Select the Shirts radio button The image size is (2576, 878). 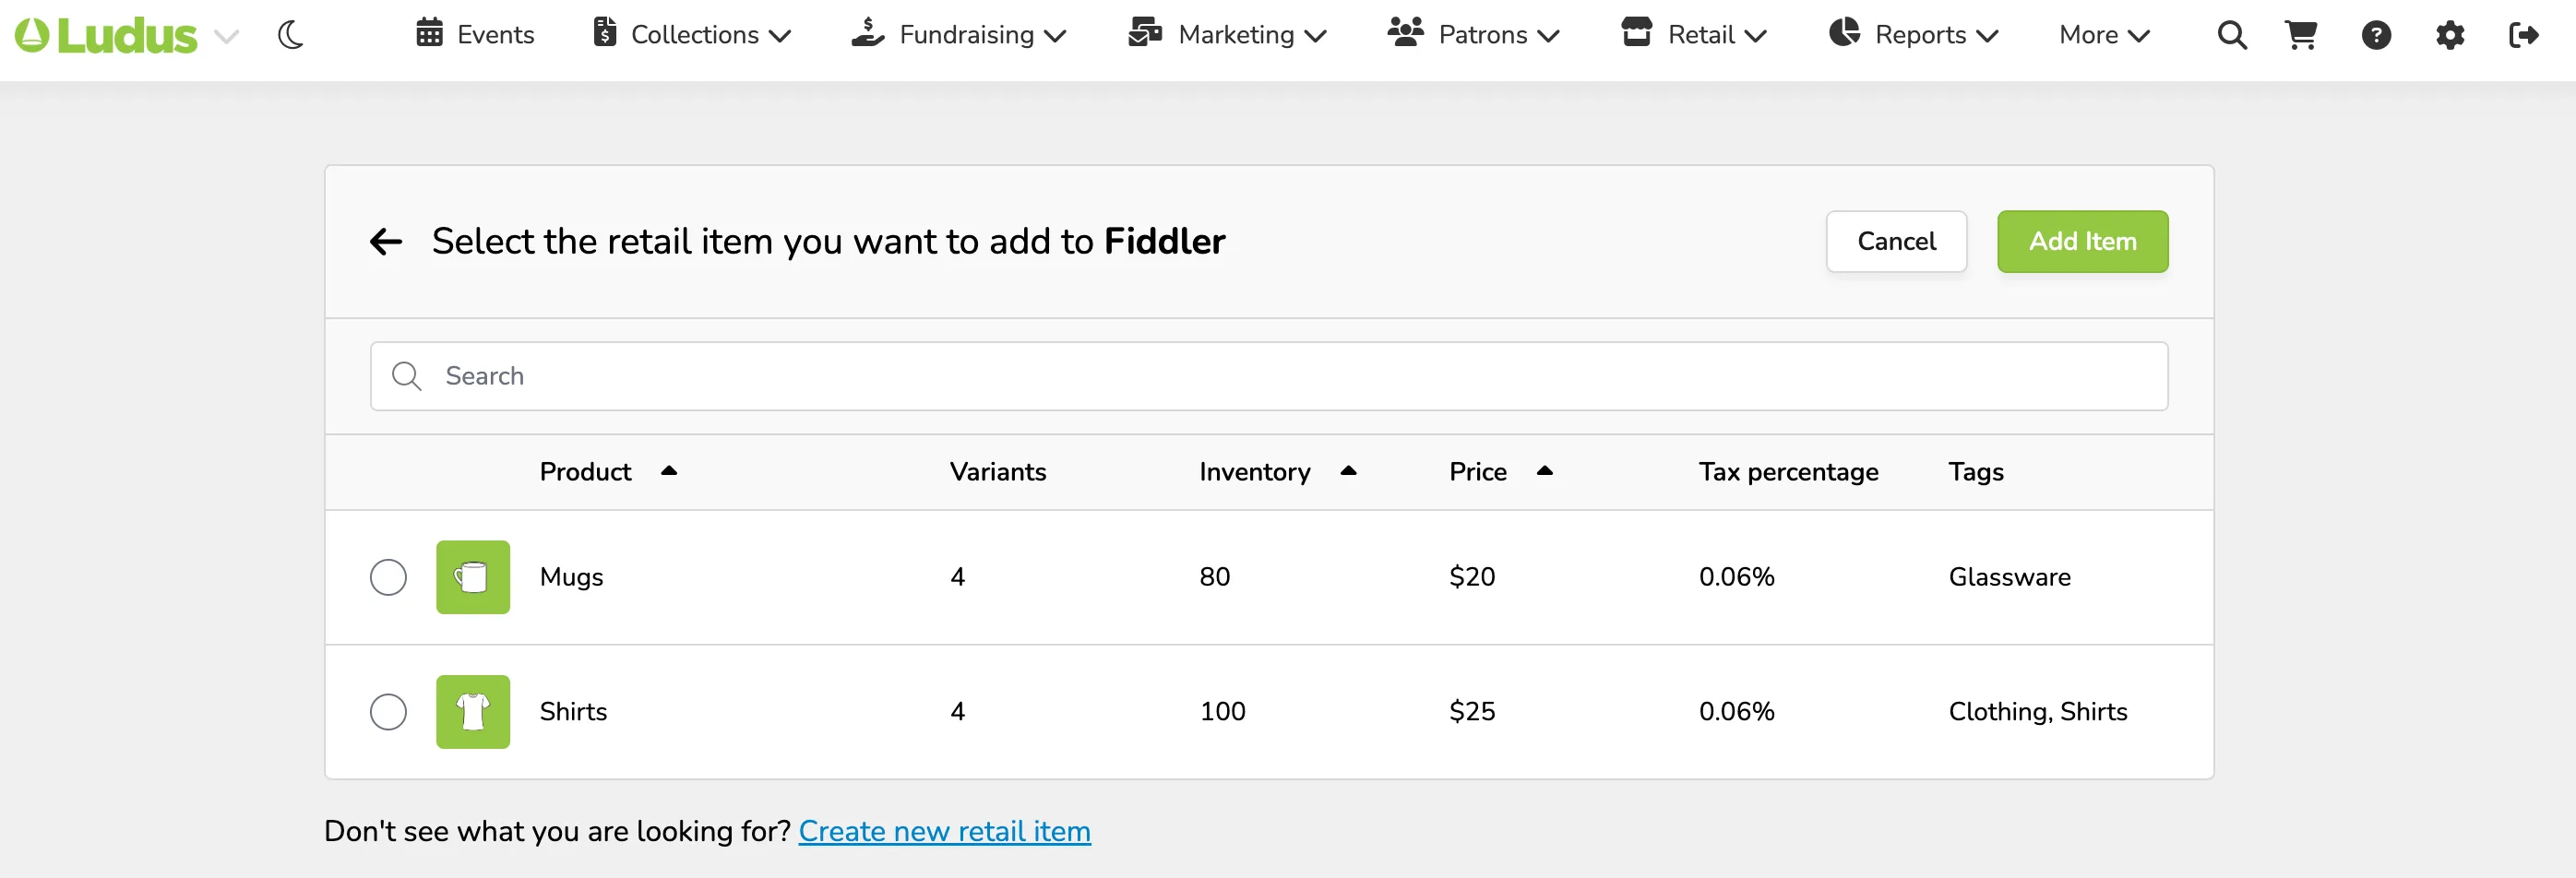(388, 712)
